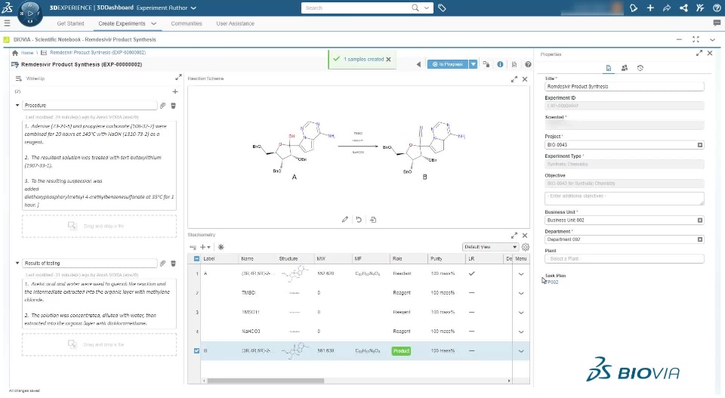Screen dimensions: 725x398
Task: Open the search options chevron
Action: tap(426, 8)
